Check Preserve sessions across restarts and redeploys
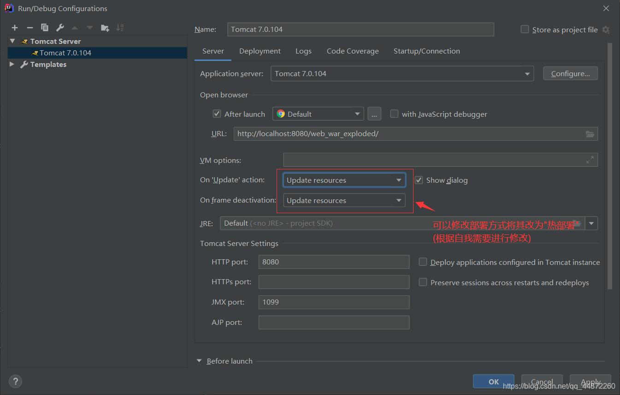 click(423, 282)
